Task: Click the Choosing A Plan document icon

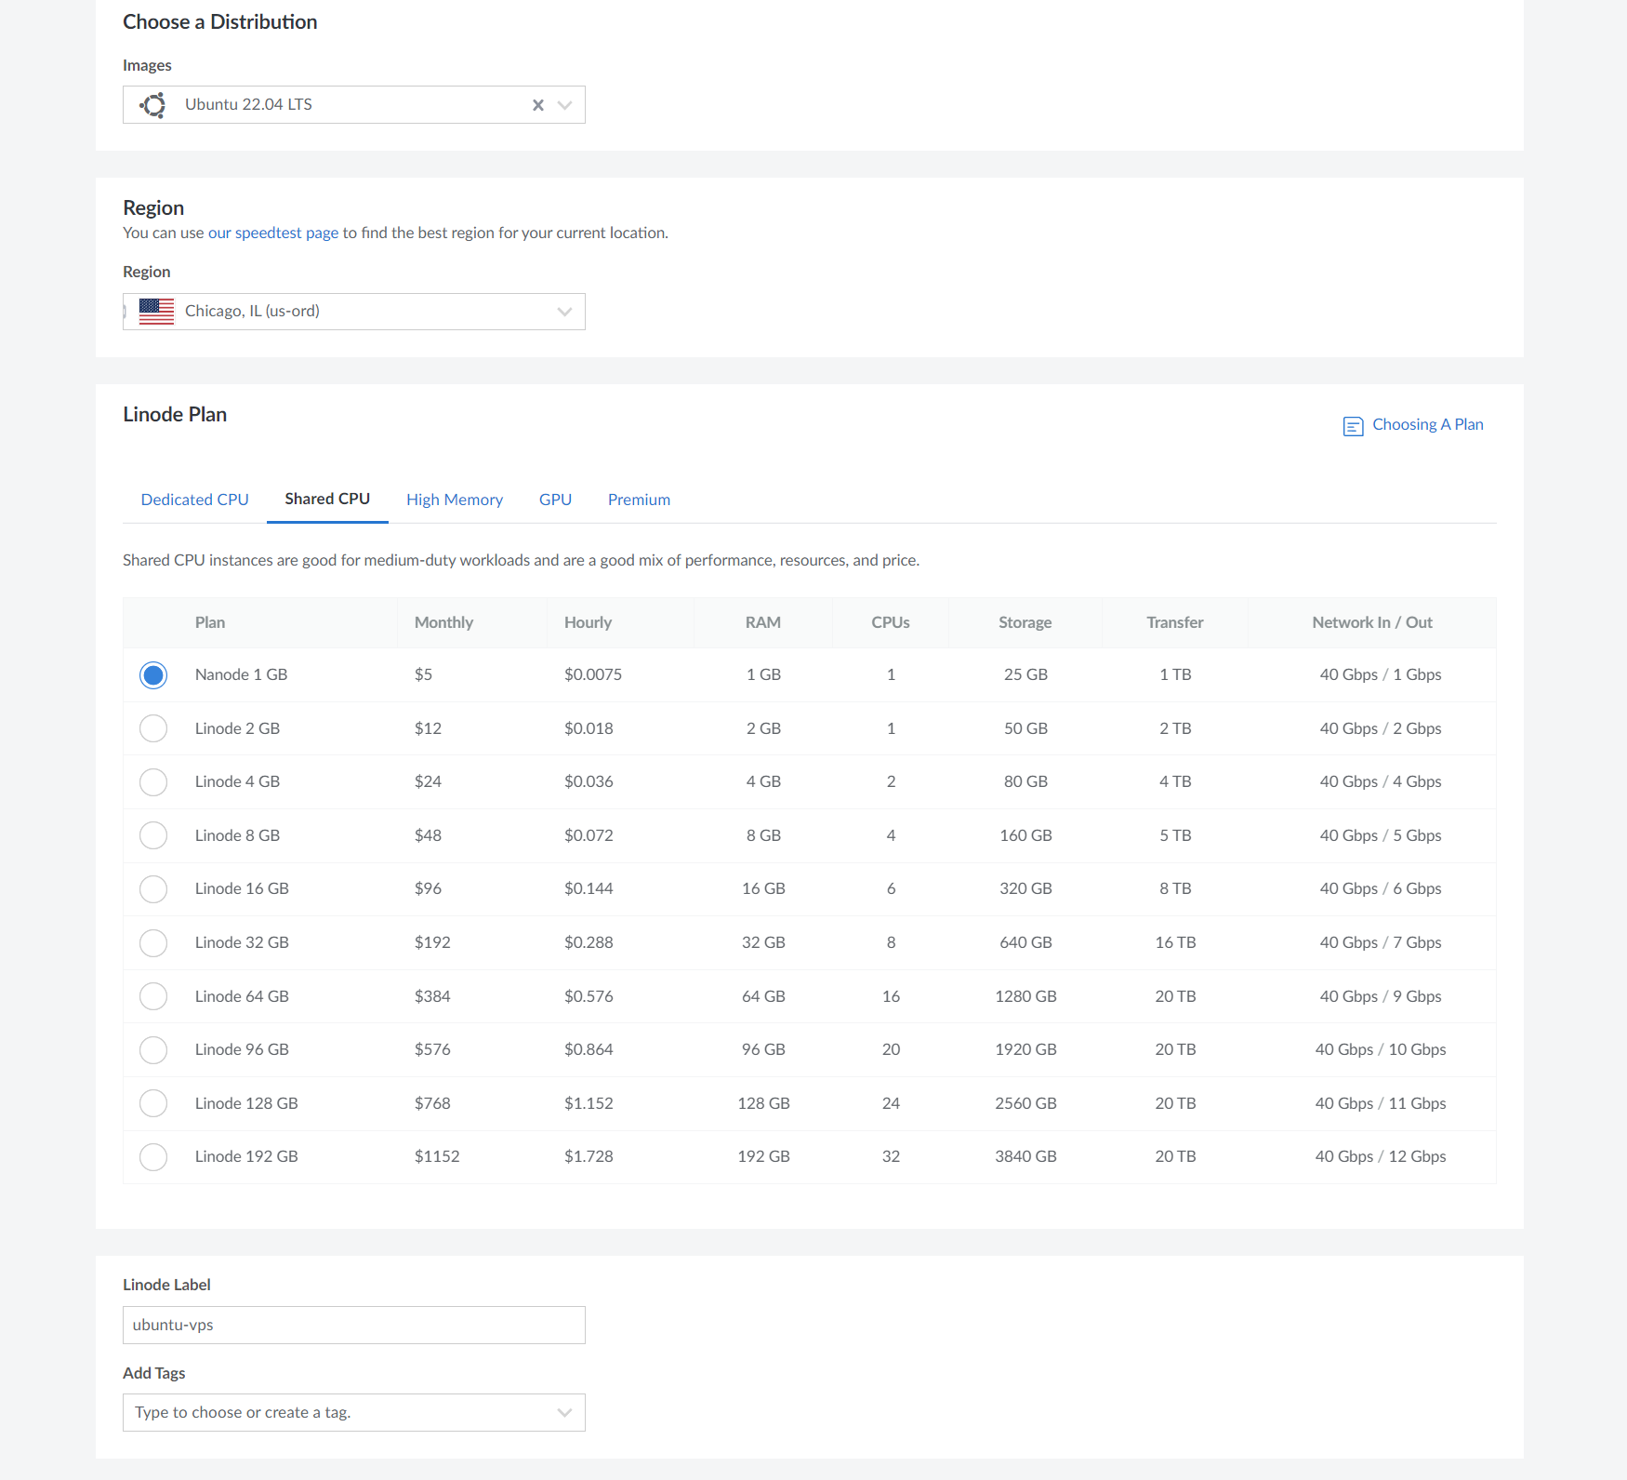Action: (x=1353, y=426)
